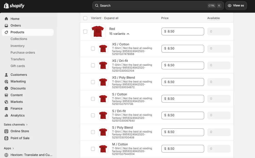This screenshot has width=255, height=158.
Task: Click the Orders inbox icon
Action: click(x=6, y=26)
